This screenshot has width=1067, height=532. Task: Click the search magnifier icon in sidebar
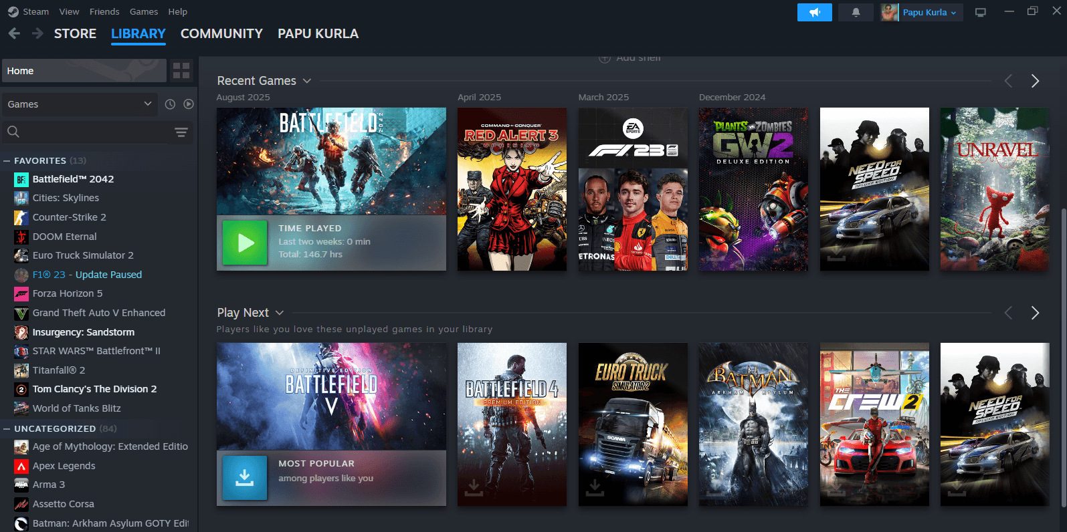click(x=13, y=132)
